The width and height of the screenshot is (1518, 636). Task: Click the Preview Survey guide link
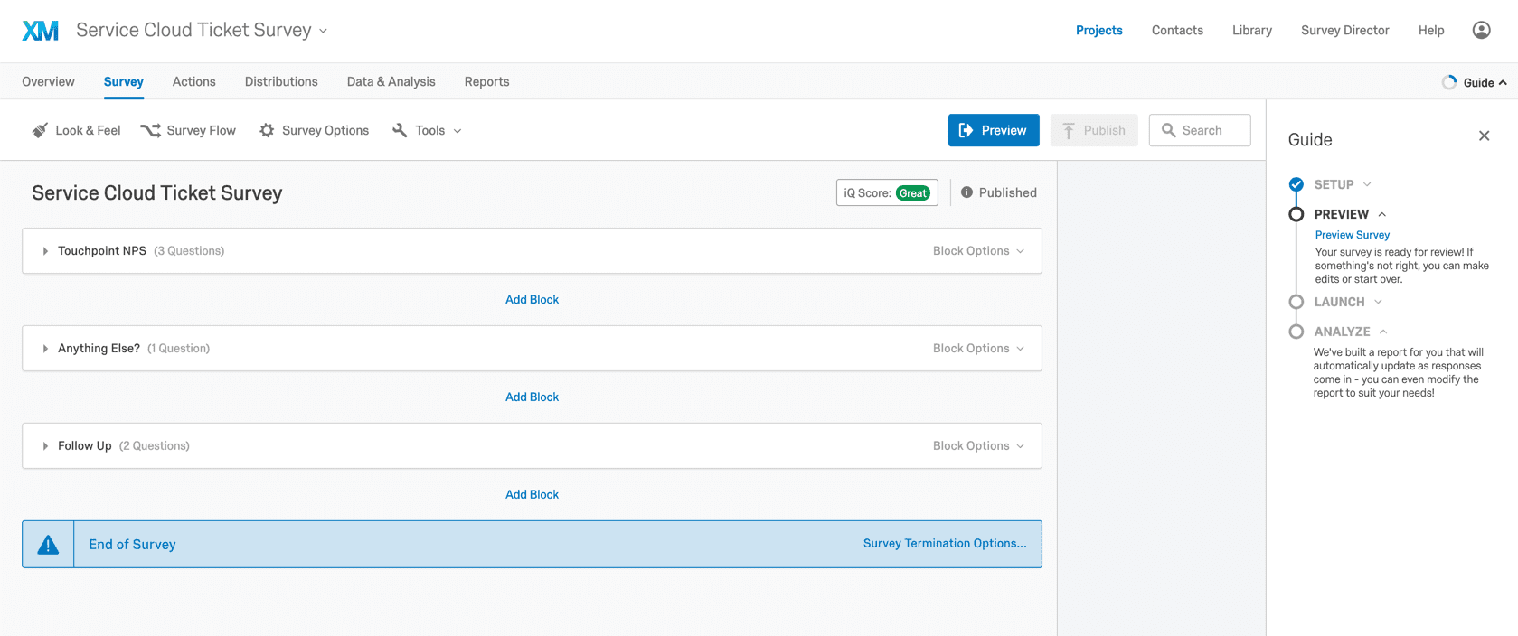tap(1353, 235)
